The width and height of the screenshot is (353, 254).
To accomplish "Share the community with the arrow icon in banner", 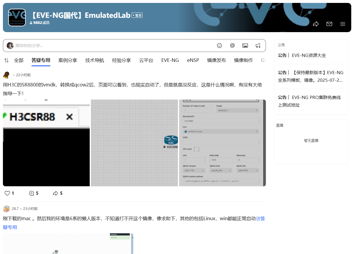I will coord(316,24).
